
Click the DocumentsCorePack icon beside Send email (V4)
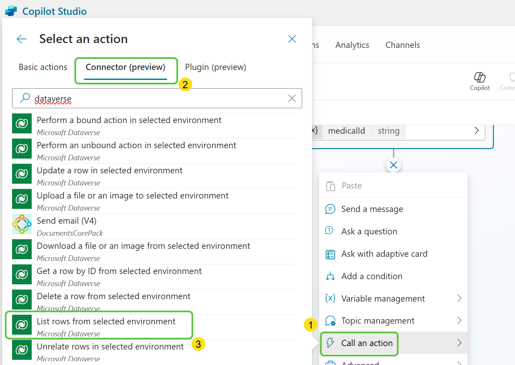point(22,224)
